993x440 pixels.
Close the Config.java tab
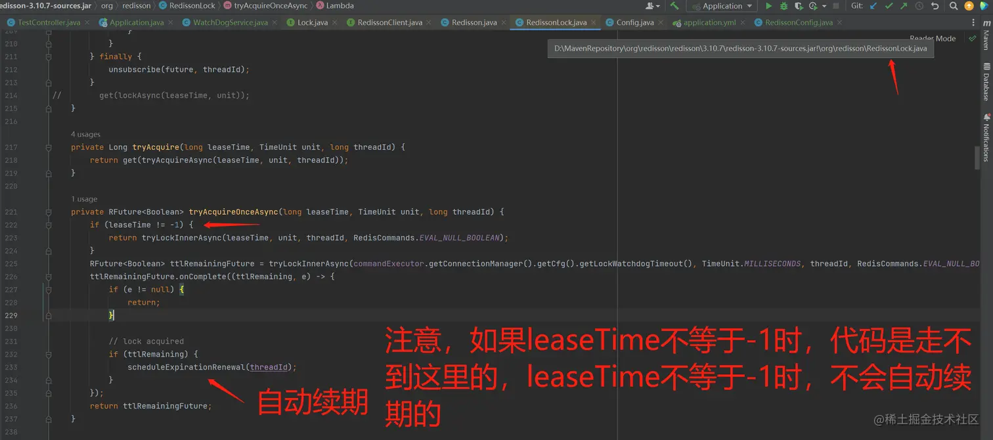(662, 22)
